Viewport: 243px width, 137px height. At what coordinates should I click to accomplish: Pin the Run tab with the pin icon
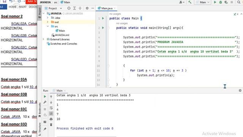click(x=45, y=129)
